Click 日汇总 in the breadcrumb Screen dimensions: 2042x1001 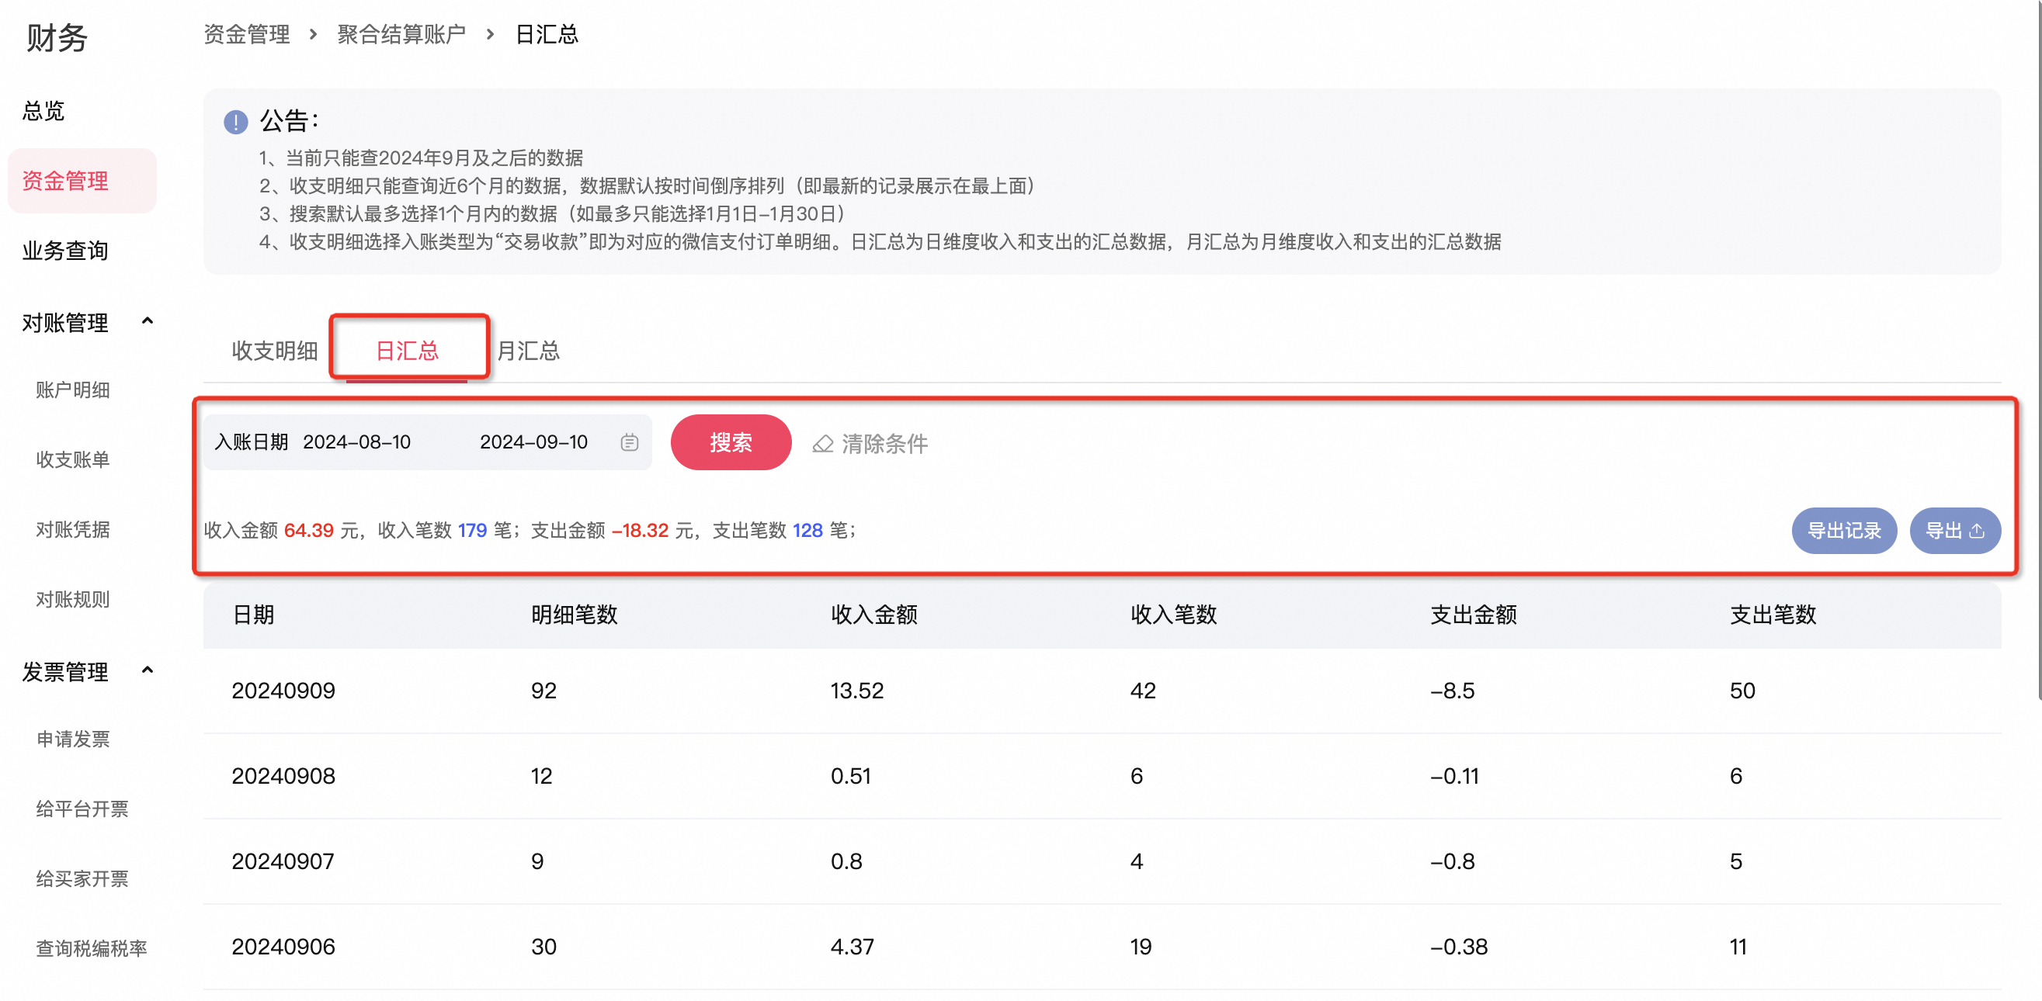pyautogui.click(x=546, y=34)
